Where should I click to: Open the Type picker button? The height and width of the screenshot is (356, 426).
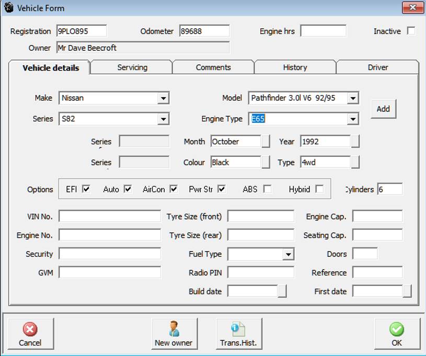click(x=355, y=162)
